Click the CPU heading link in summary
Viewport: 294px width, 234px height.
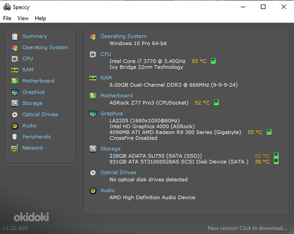point(106,54)
